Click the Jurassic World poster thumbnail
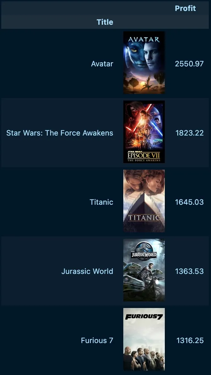 [x=144, y=270]
